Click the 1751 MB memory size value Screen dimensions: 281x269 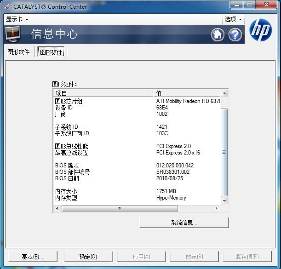pyautogui.click(x=166, y=191)
